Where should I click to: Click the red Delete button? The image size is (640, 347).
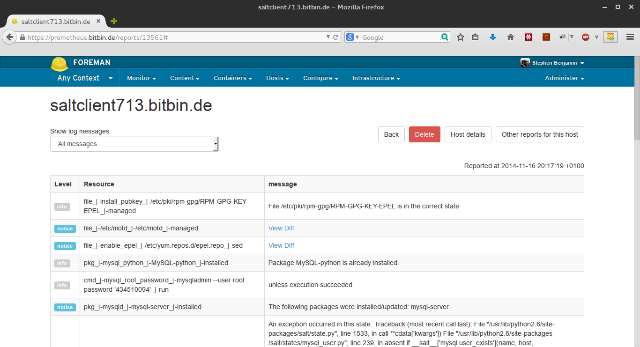[x=424, y=134]
